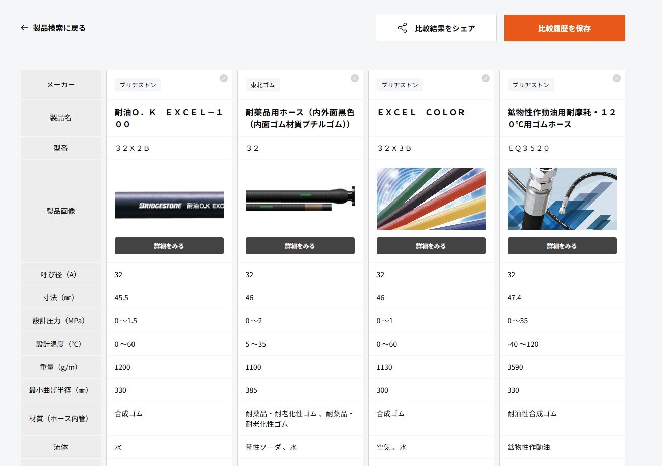Open 詳細をみる for 耐油O.K EXCEL-100
Image resolution: width=662 pixels, height=466 pixels.
click(x=169, y=246)
